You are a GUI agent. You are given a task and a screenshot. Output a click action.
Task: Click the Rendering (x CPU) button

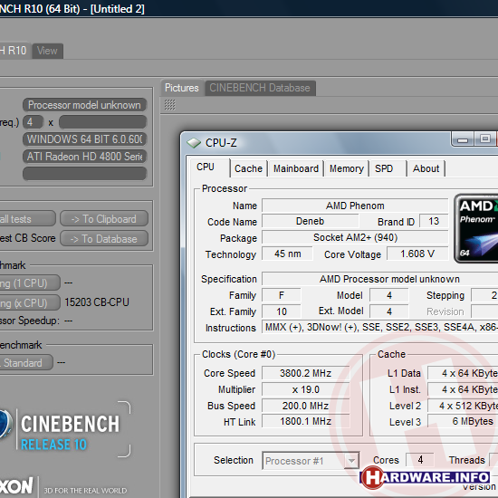pos(30,302)
